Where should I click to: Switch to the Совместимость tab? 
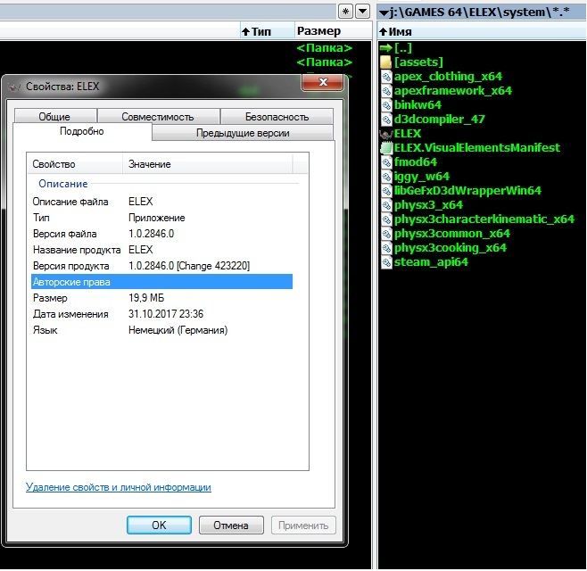pos(158,117)
